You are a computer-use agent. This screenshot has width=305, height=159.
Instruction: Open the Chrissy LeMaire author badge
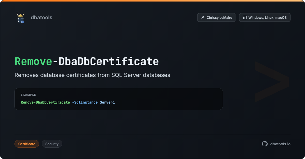coord(217,17)
